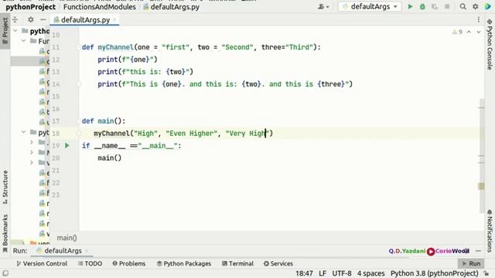Viewport: 495px width, 278px height.
Task: Click the defaultArgs.py breadcrumb
Action: (172, 7)
